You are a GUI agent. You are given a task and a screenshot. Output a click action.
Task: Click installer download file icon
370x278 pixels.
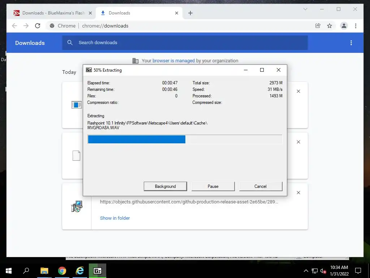[77, 206]
